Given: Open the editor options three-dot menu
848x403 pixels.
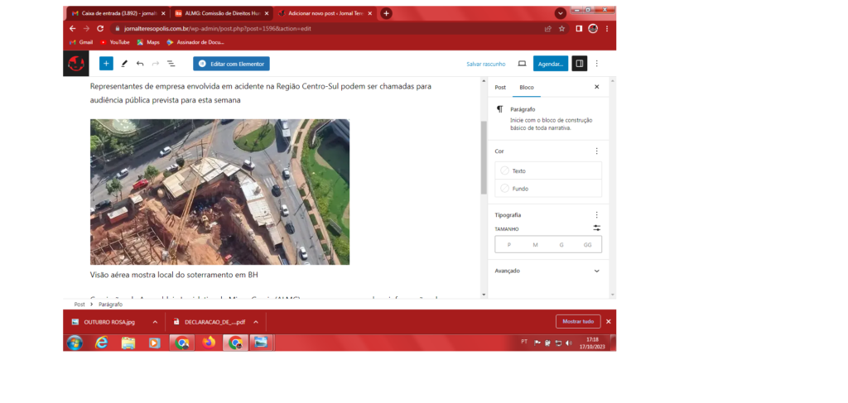Looking at the screenshot, I should coord(597,64).
